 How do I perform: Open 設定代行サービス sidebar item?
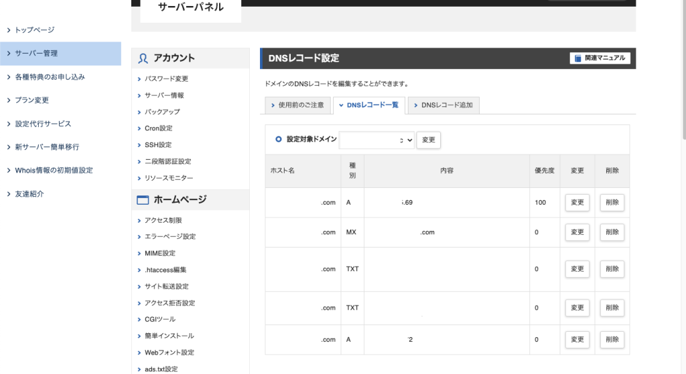43,124
